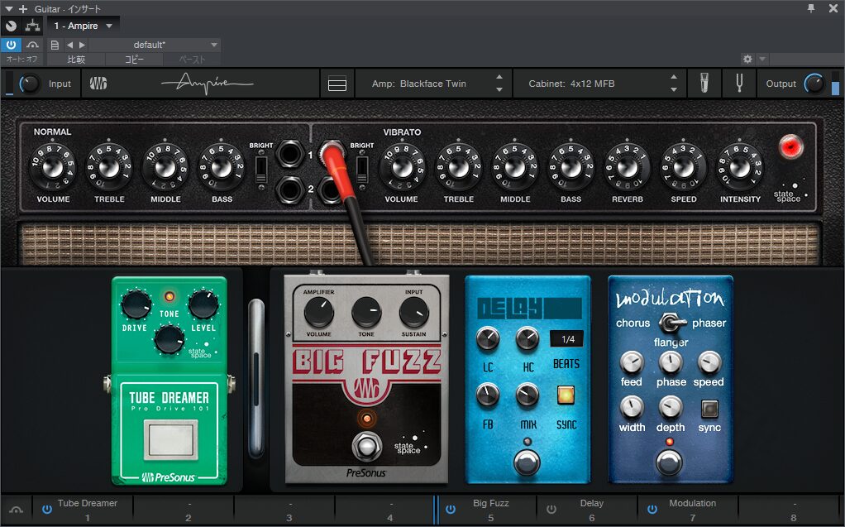
Task: Click the Output level knob
Action: click(814, 84)
